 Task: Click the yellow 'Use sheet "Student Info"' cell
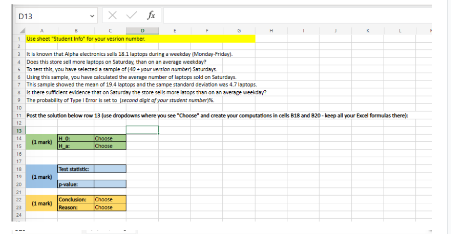tap(141, 39)
